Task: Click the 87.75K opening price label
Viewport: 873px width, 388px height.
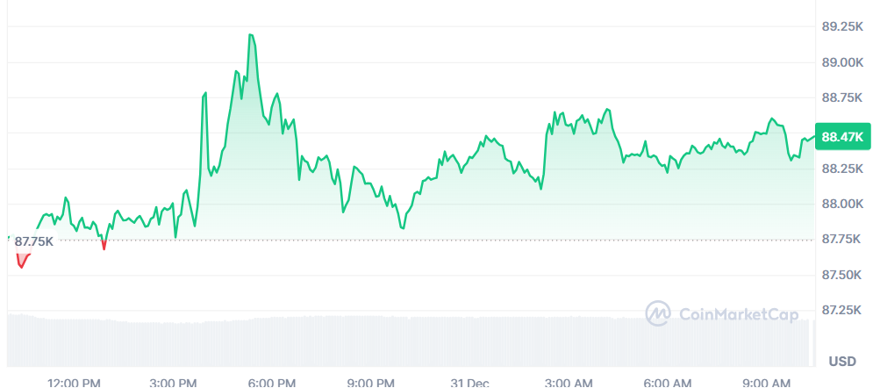Action: [x=34, y=241]
